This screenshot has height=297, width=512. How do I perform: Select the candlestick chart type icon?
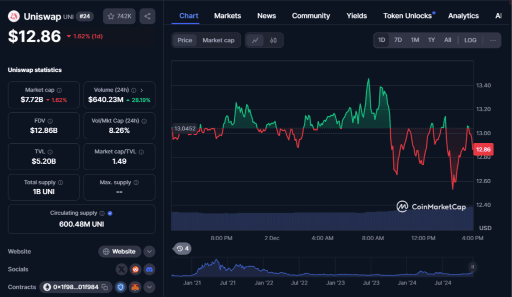[273, 40]
